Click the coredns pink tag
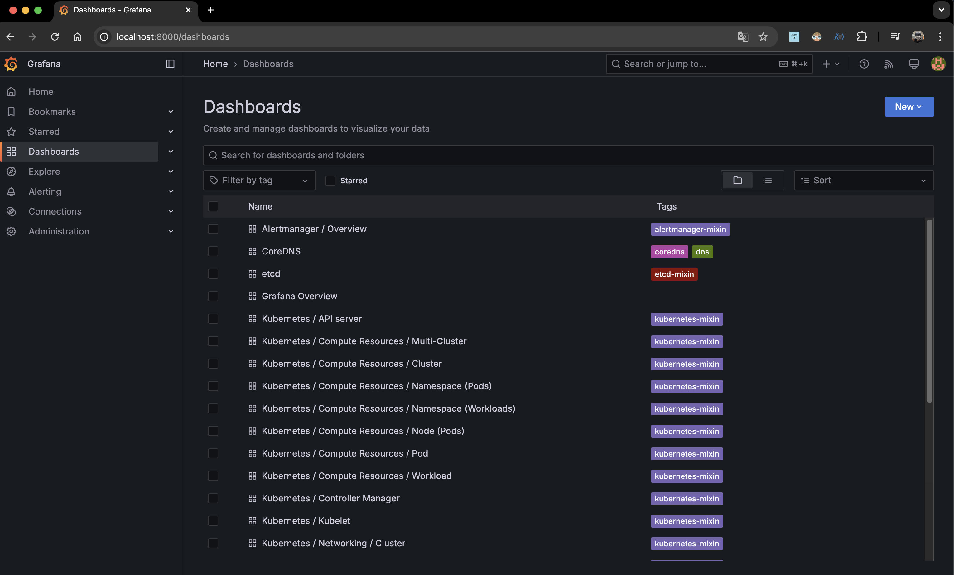 click(x=669, y=252)
